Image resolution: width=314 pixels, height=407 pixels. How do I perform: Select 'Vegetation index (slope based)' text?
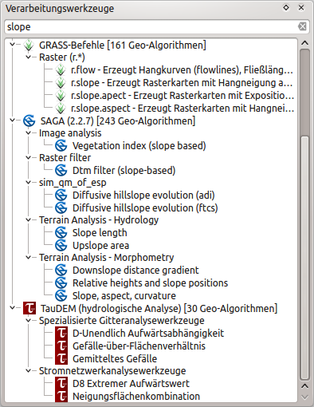tap(139, 146)
